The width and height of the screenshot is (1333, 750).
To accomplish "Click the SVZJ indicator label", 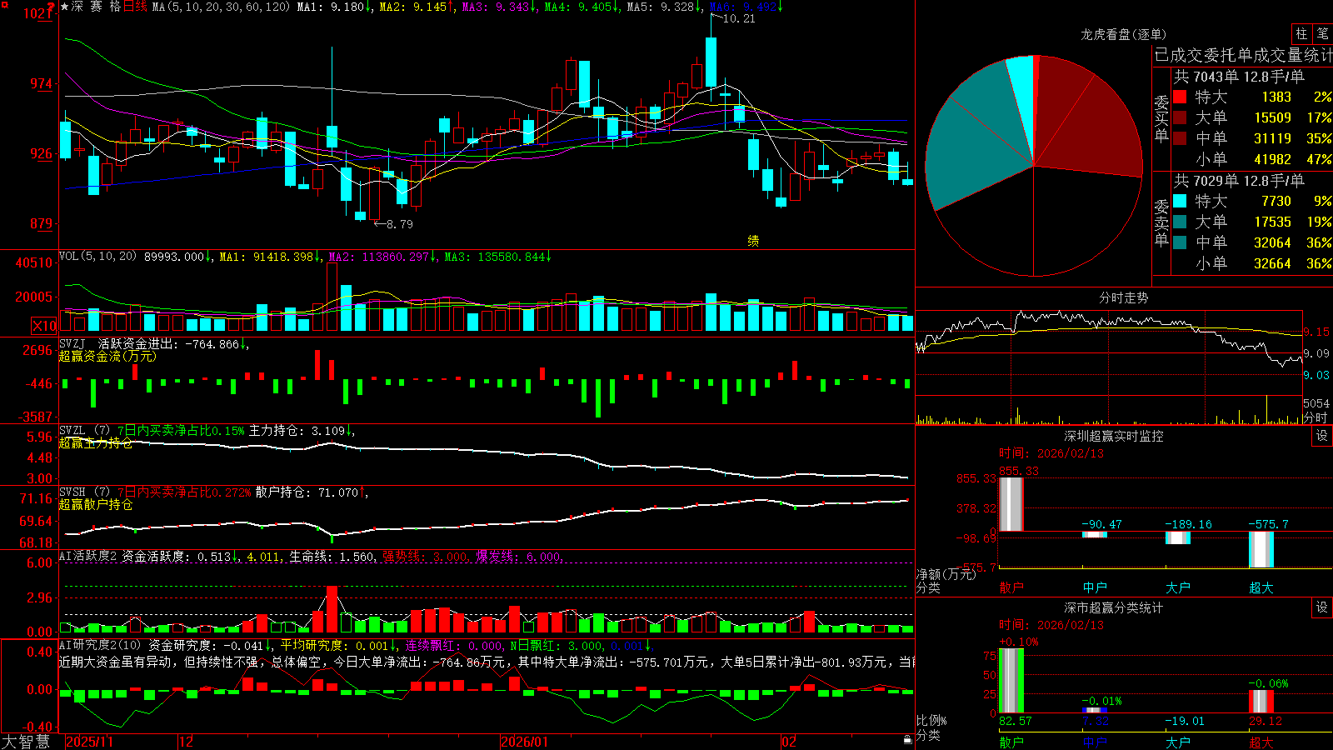I will [72, 344].
